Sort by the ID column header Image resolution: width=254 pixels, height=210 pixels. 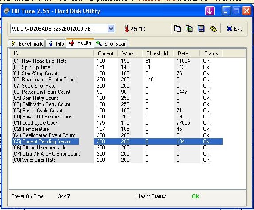(x=51, y=53)
